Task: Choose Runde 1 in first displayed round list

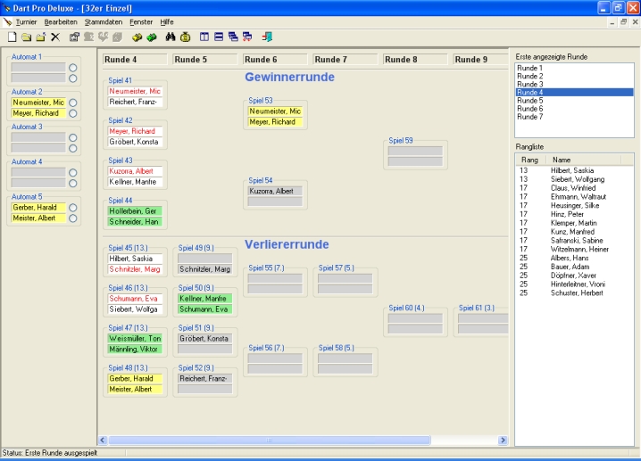Action: pos(529,68)
